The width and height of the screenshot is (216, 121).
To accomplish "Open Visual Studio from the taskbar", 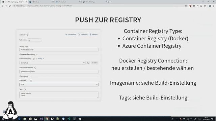I will [41, 119].
